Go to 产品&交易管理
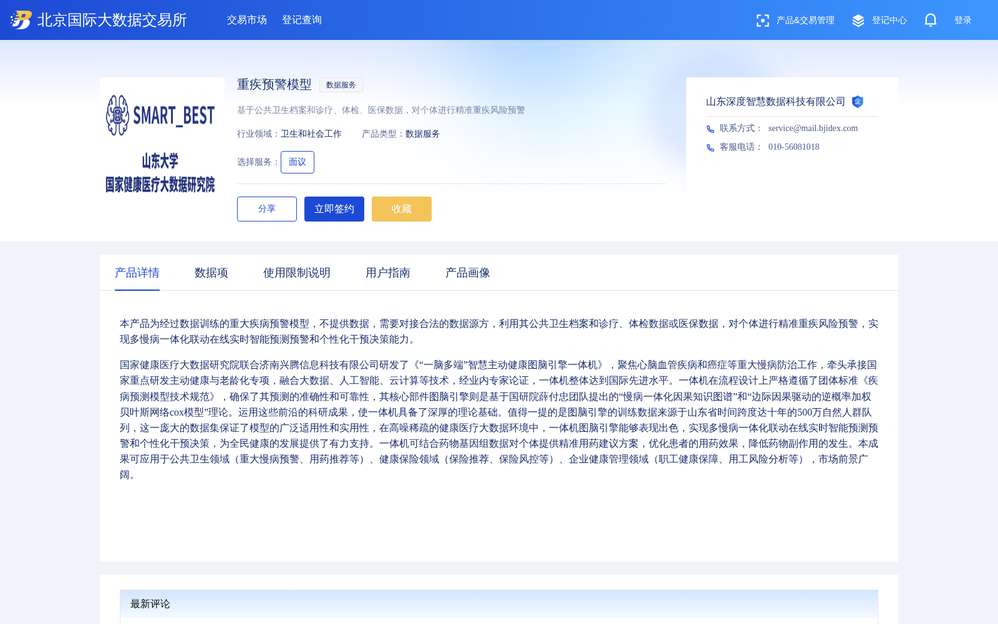Screen dimensions: 998x624 coord(805,21)
